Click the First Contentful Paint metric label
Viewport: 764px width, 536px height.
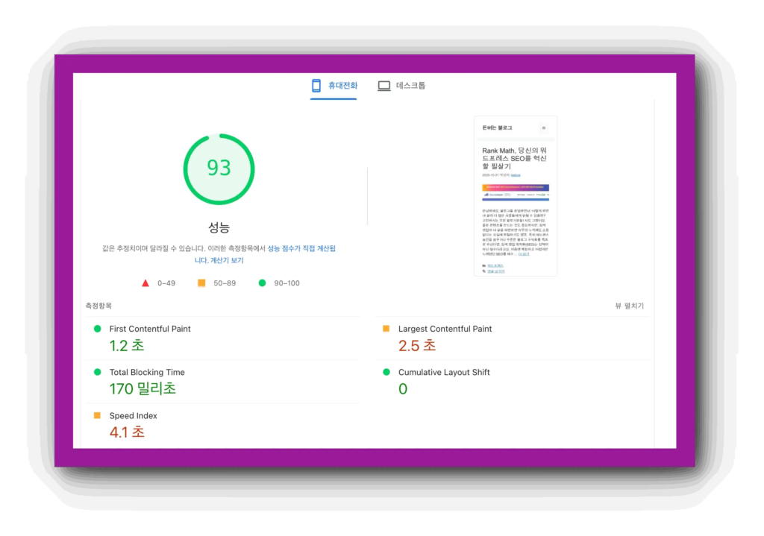coord(150,329)
